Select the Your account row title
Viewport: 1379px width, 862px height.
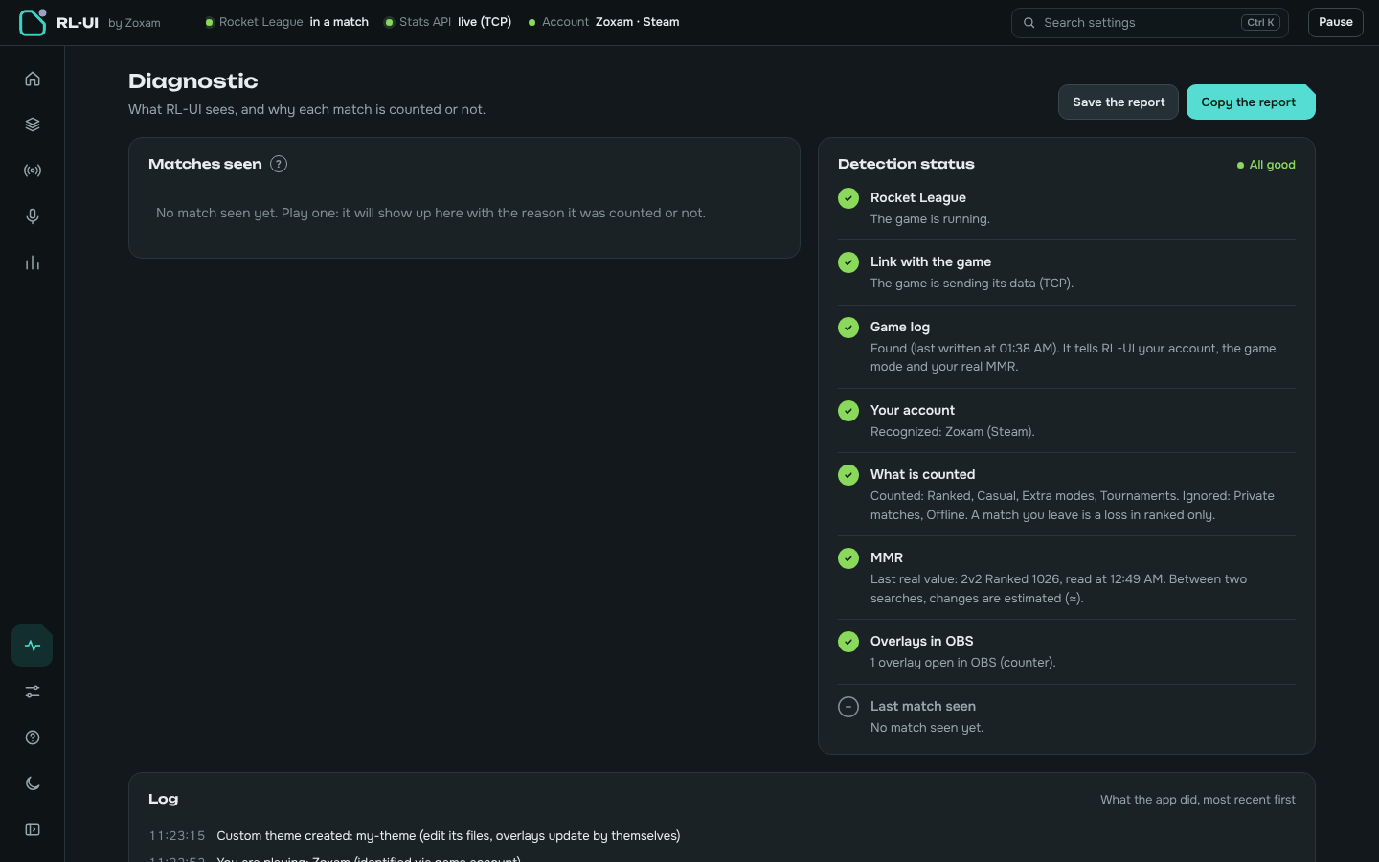913,410
